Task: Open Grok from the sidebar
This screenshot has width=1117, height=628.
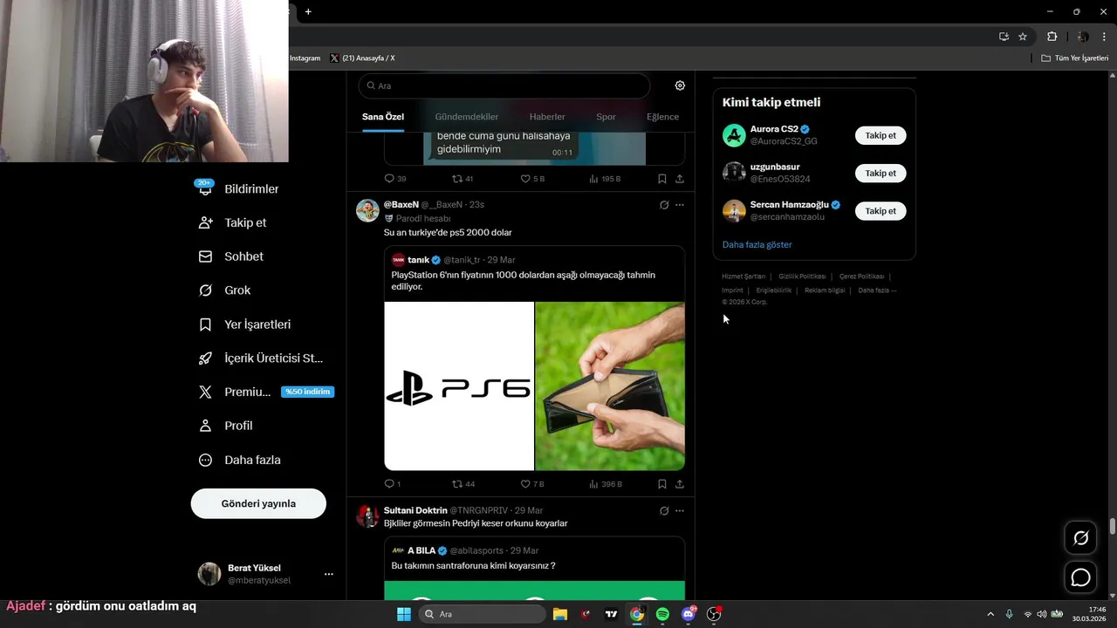Action: click(225, 290)
